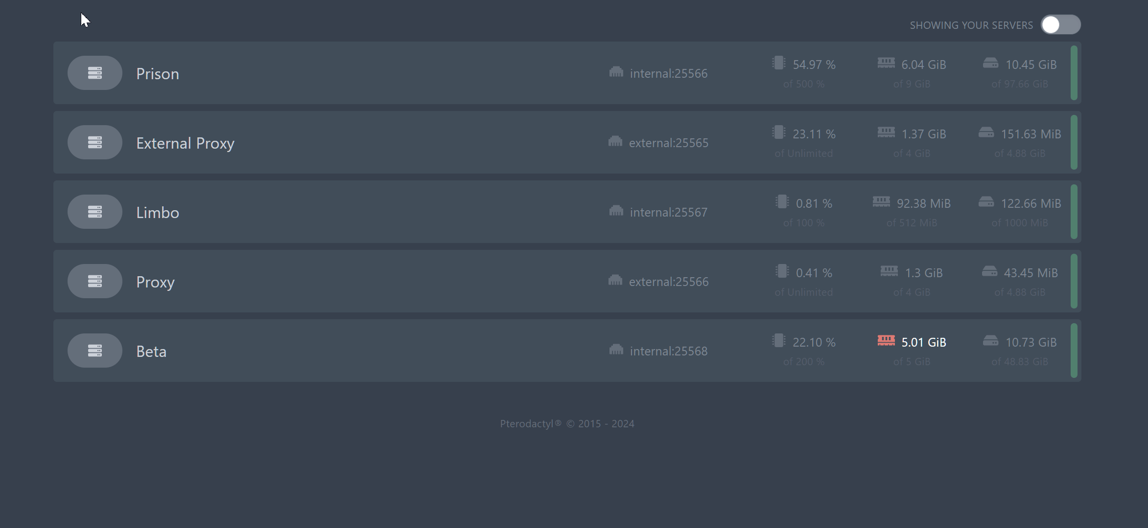Screen dimensions: 1148x528
Task: Click the network icon beside external:25565
Action: click(x=615, y=142)
